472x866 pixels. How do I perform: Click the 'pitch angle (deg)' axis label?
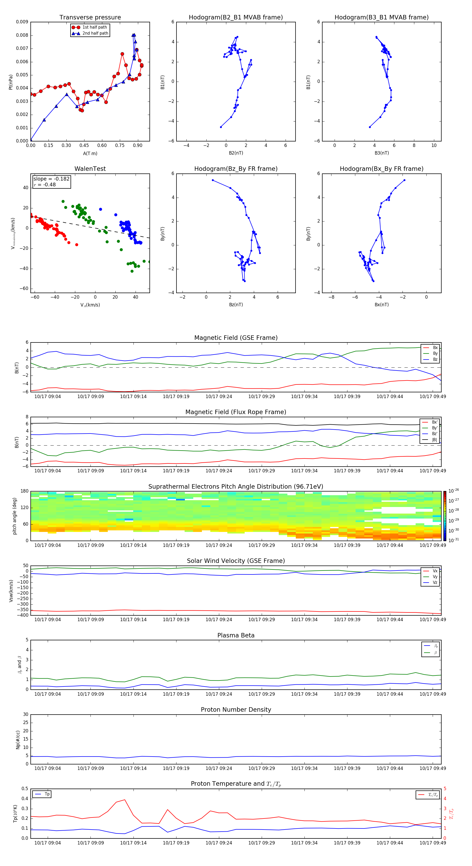15,516
